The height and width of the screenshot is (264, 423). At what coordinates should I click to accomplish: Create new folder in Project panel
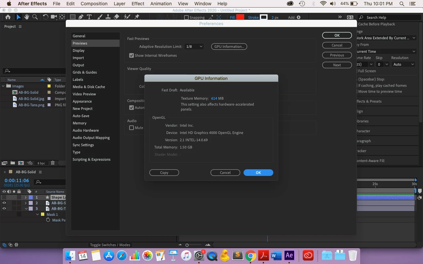pyautogui.click(x=13, y=163)
